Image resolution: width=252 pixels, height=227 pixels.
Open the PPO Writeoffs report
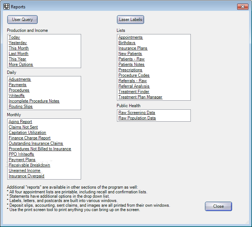(x=21, y=154)
